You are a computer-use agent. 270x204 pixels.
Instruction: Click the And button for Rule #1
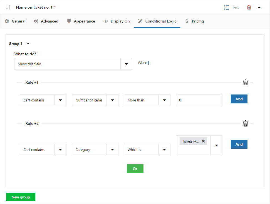point(239,99)
